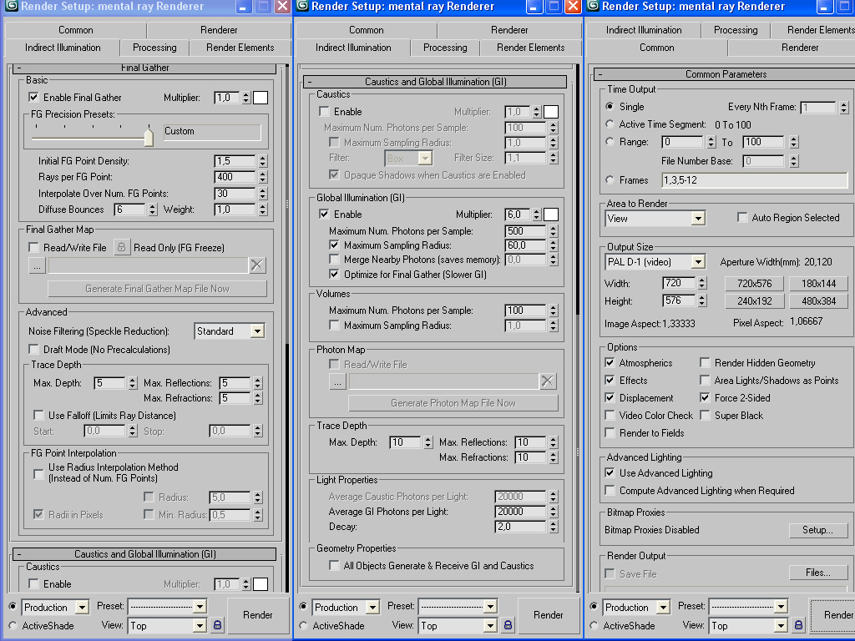This screenshot has width=855, height=641.
Task: Click the X clear icon for Final Gather Map file
Action: pos(257,265)
